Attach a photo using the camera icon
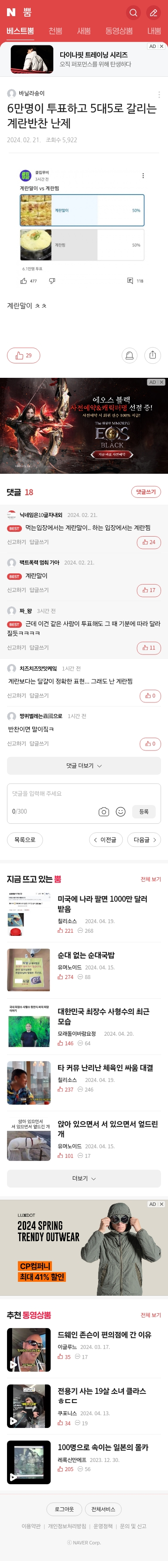This screenshot has height=1561, width=168. point(104,811)
